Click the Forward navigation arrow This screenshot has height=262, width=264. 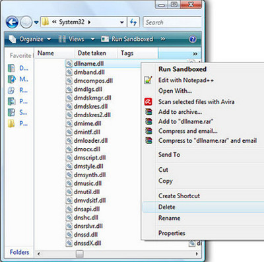[x=26, y=22]
